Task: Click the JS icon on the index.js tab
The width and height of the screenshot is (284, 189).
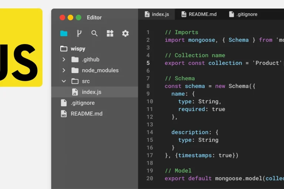Action: click(147, 14)
